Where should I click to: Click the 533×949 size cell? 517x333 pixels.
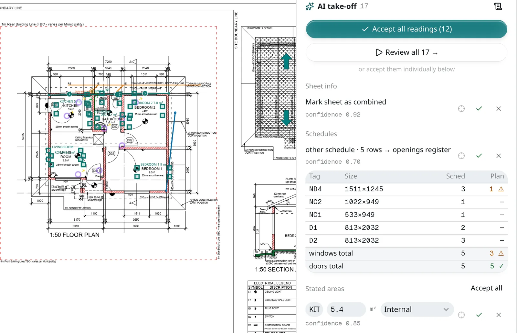[360, 215]
